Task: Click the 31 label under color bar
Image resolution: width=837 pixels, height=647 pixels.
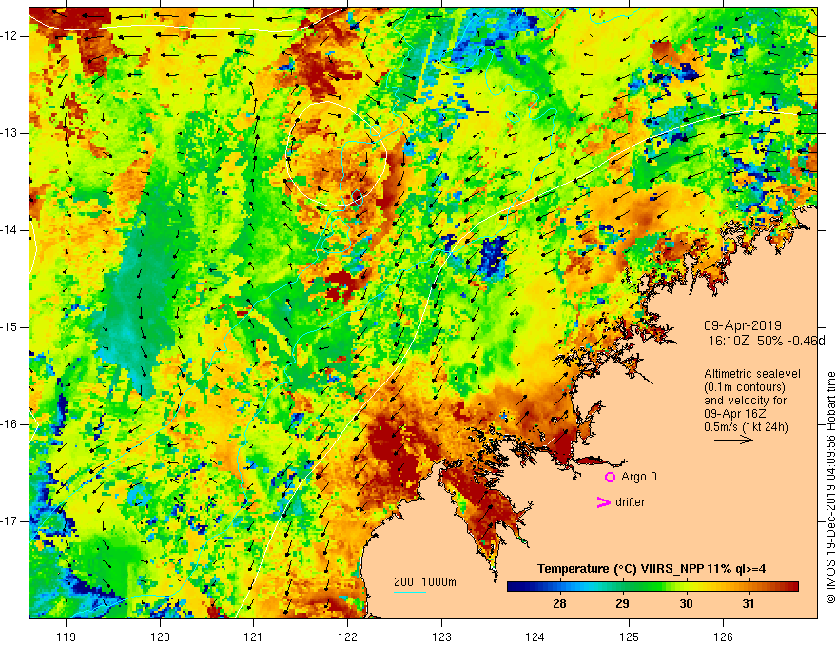Action: [749, 604]
